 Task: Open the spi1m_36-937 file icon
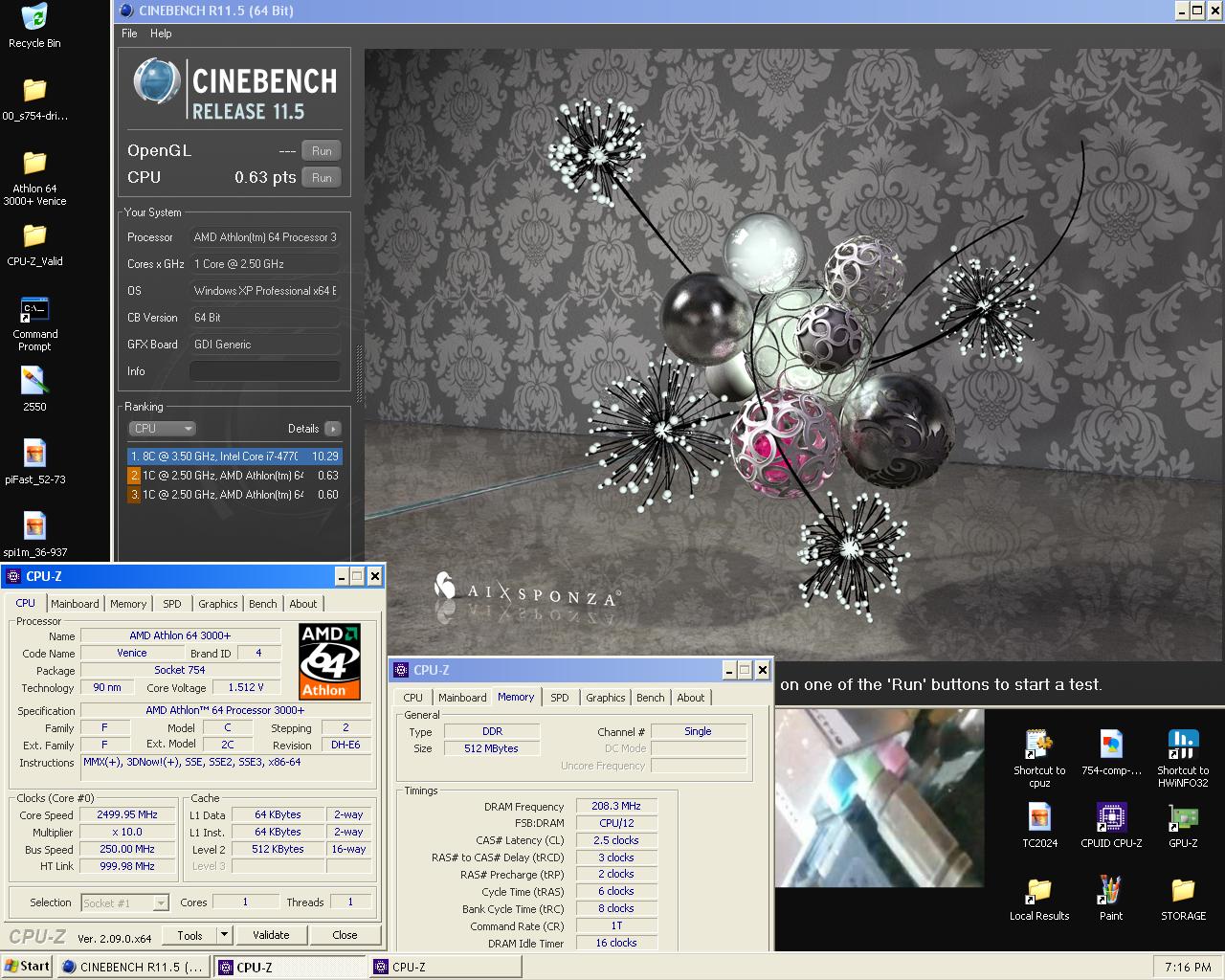tap(34, 526)
